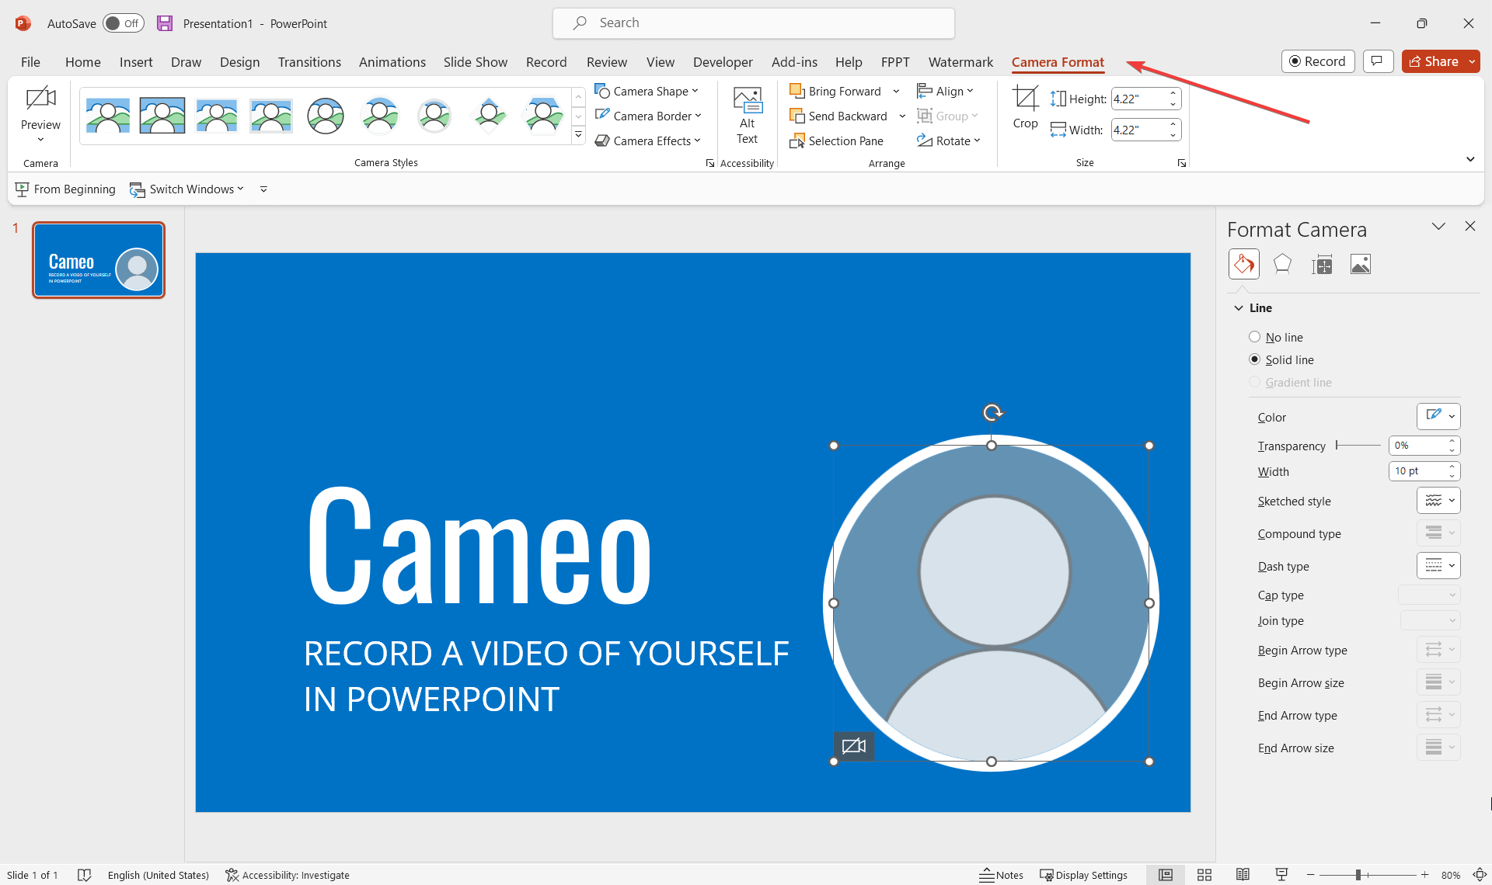Collapse the Line section expander
Image resolution: width=1492 pixels, height=885 pixels.
tap(1239, 308)
